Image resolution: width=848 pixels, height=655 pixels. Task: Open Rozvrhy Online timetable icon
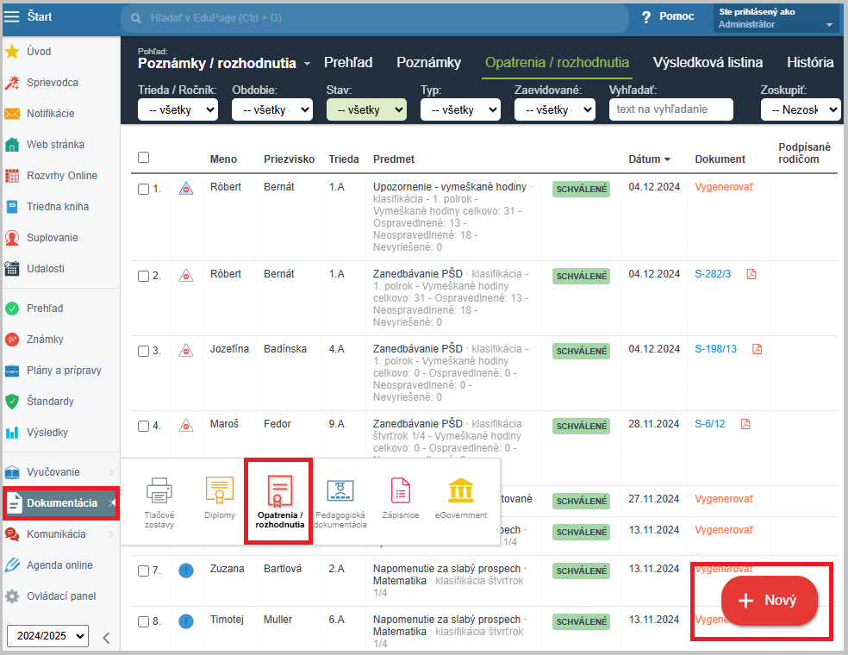point(12,176)
